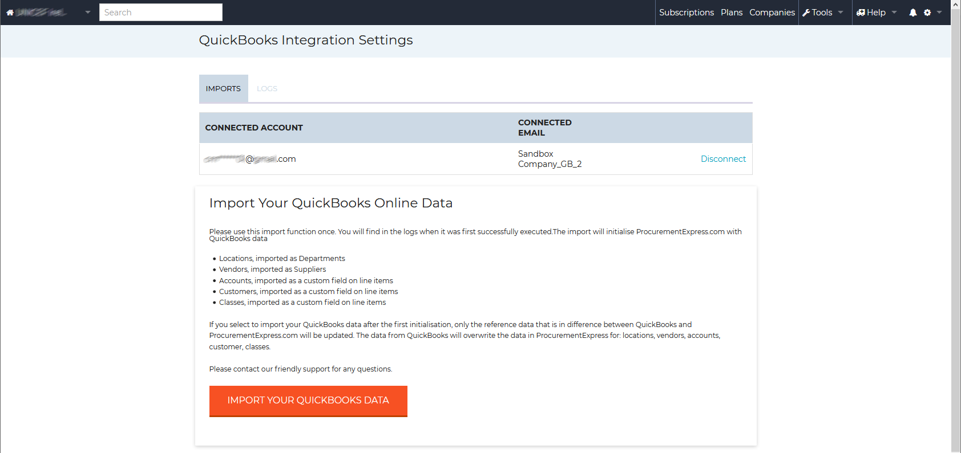The width and height of the screenshot is (961, 453).
Task: Expand the Help dropdown arrow
Action: (x=894, y=13)
